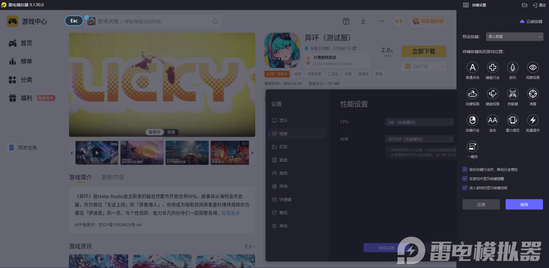Image resolution: width=549 pixels, height=268 pixels.
Task: Click the search magnifier icon
Action: pos(216,21)
